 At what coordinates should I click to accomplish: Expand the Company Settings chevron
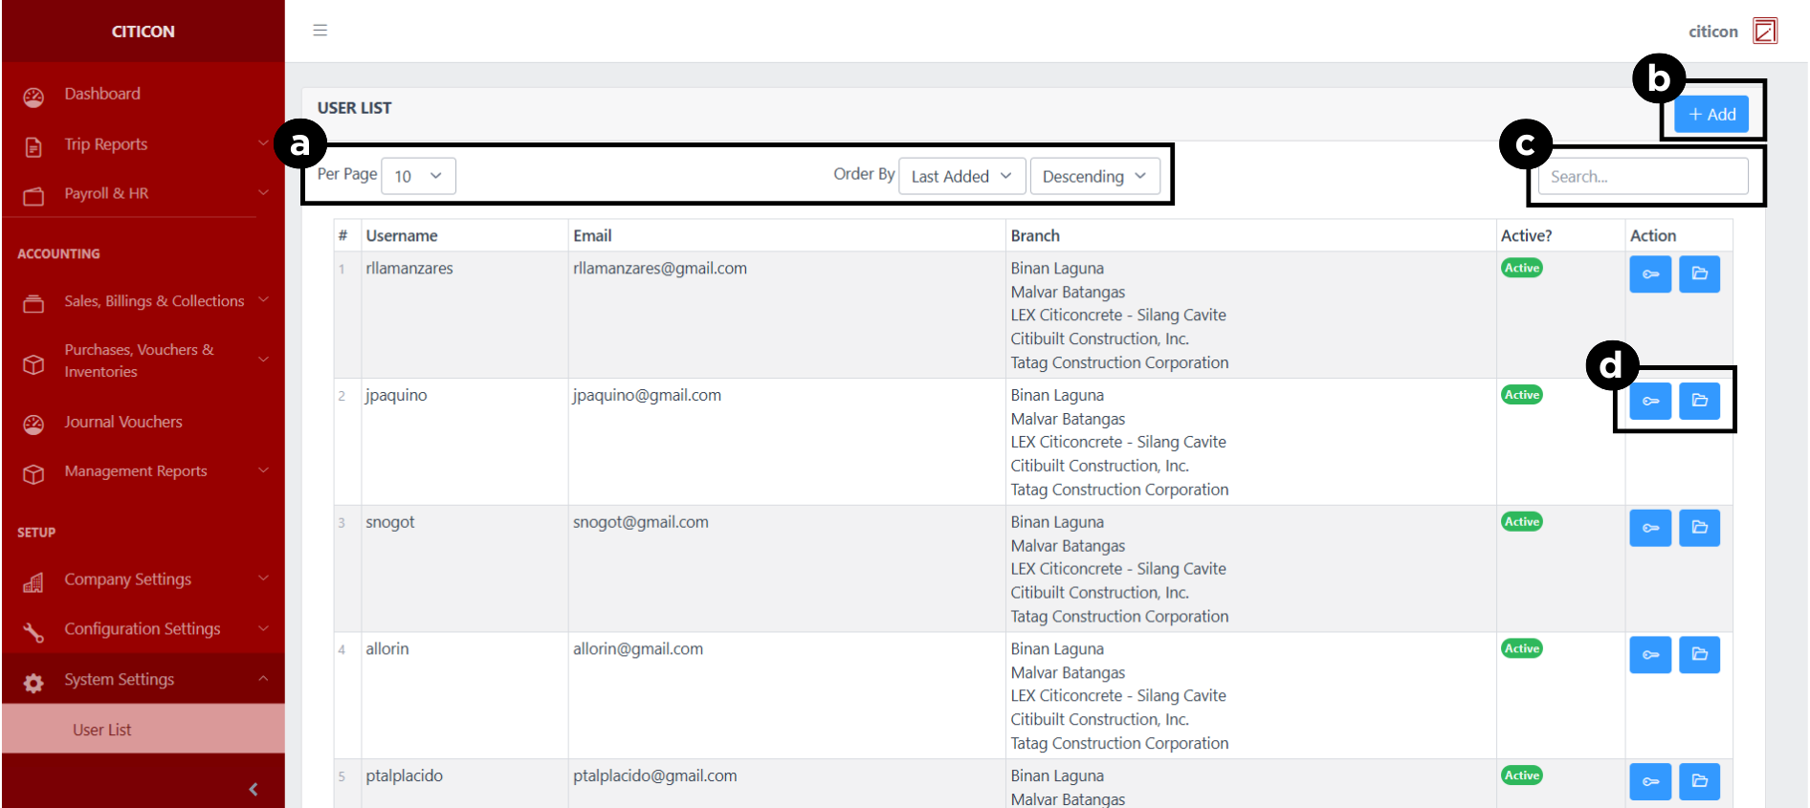point(263,579)
